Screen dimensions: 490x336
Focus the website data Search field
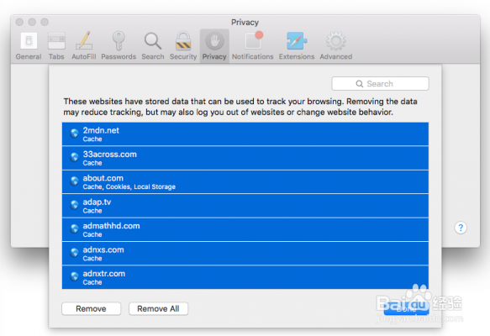[x=380, y=84]
